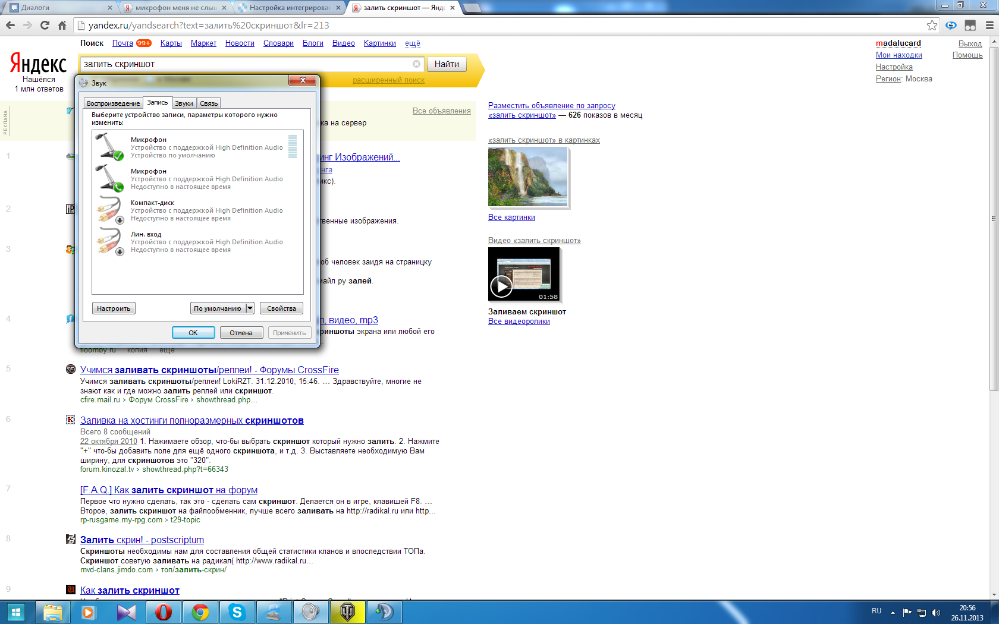The image size is (999, 624).
Task: Open Маркет service link
Action: pos(203,43)
